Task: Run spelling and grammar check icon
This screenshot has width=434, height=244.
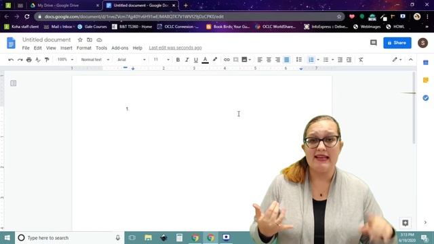Action: coord(38,60)
